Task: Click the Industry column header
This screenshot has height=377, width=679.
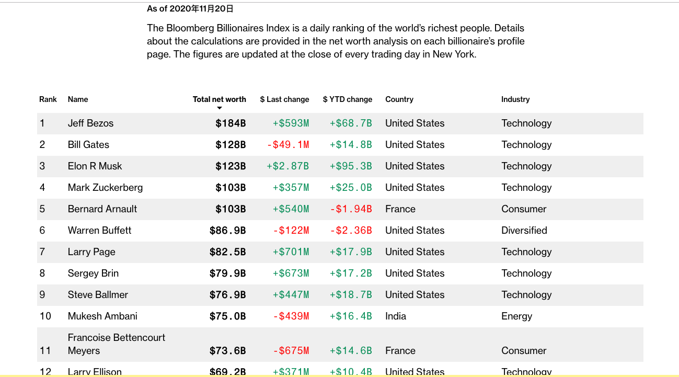Action: coord(515,99)
